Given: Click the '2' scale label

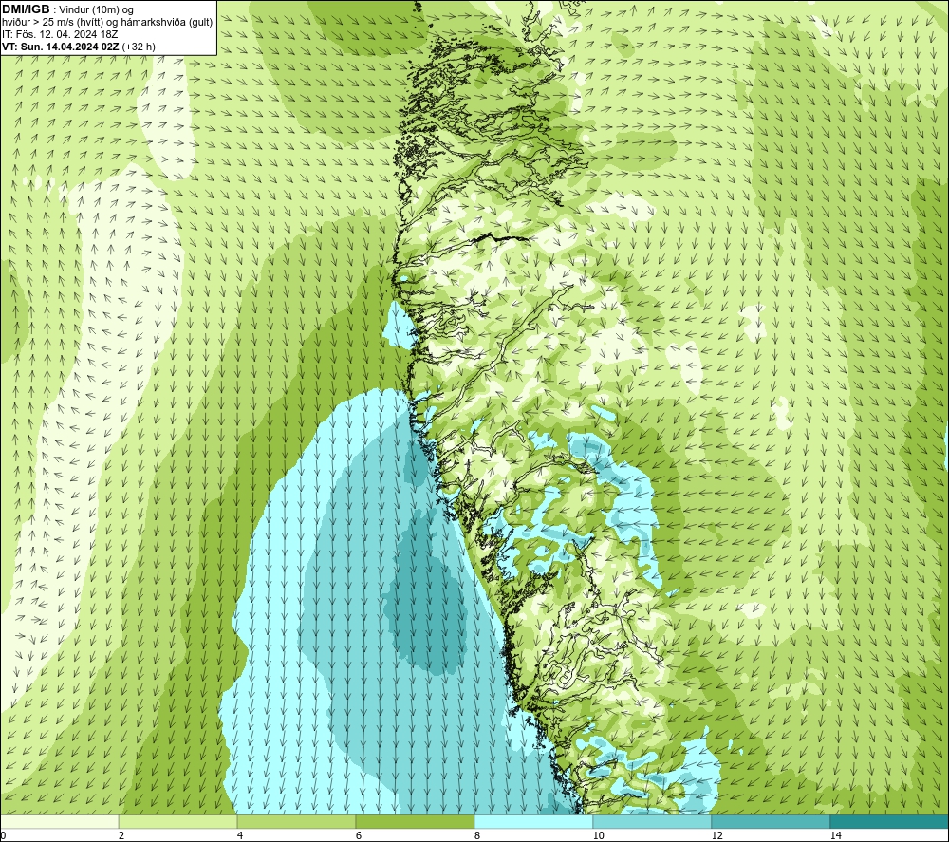Looking at the screenshot, I should 121,835.
